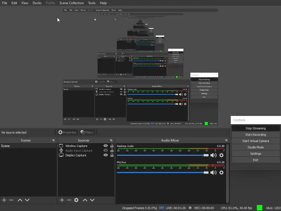Open the Help menu
Screen dimensions: 281x211
[103, 3]
